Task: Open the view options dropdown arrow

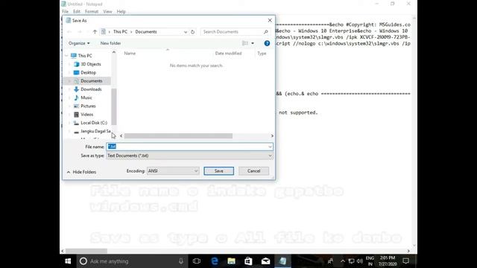Action: 253,43
